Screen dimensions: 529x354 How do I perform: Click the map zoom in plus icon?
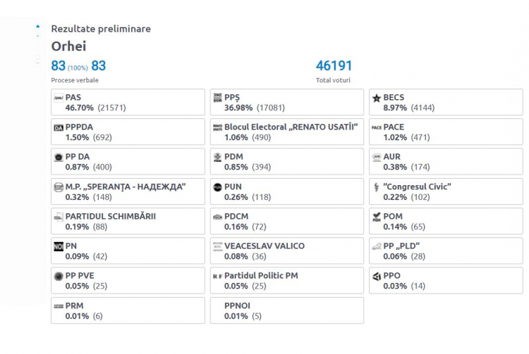[38, 36]
